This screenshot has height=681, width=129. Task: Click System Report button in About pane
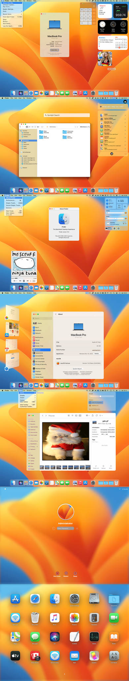(77, 369)
